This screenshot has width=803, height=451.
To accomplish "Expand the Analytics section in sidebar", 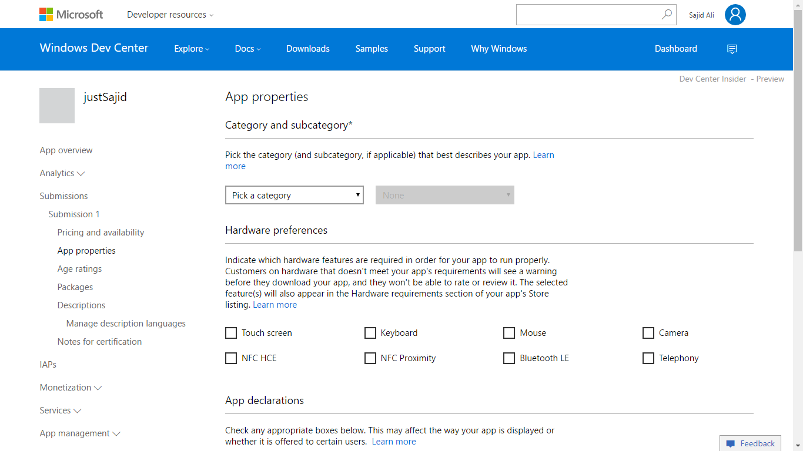I will (62, 173).
